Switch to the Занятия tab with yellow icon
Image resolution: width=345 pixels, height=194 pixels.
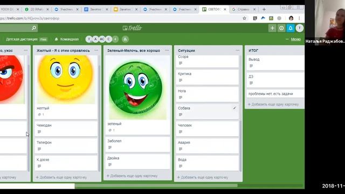coord(125,9)
